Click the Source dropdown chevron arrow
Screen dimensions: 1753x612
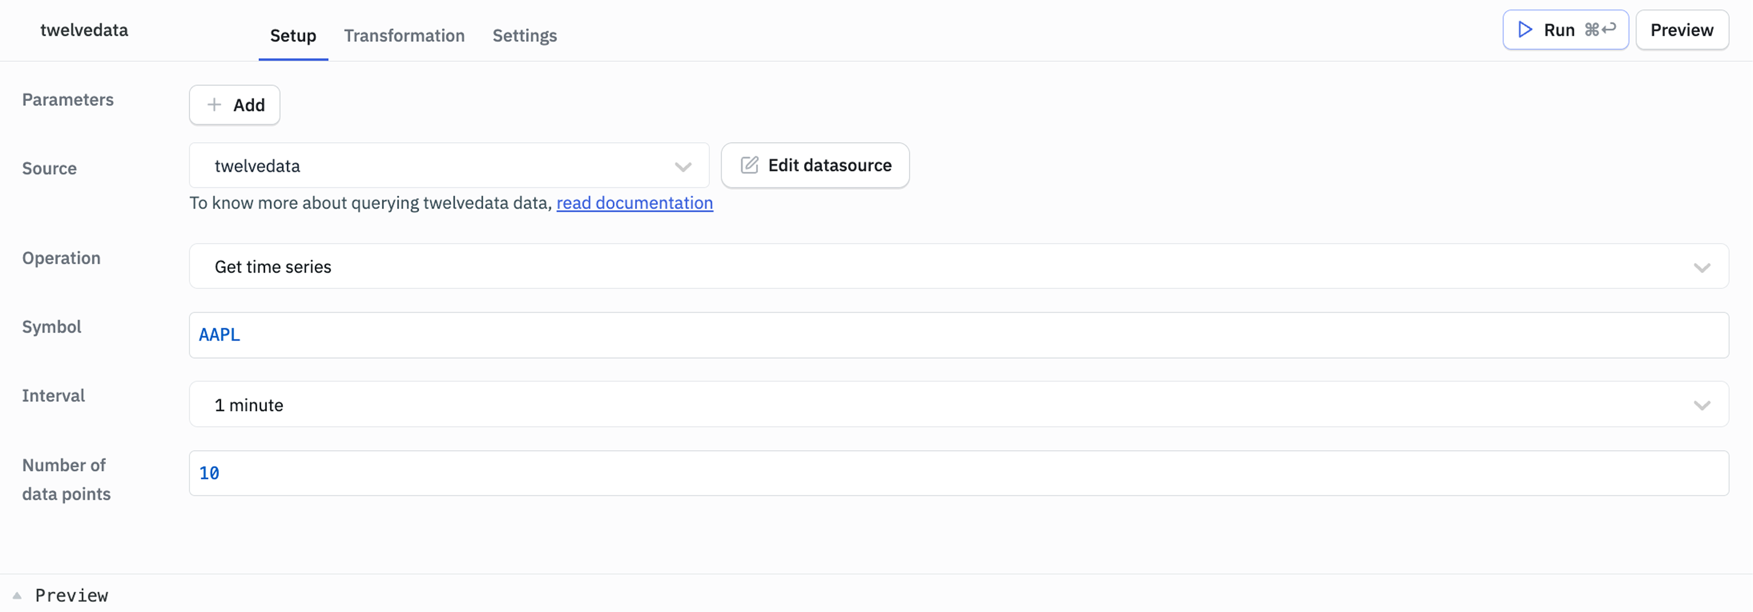click(x=683, y=166)
